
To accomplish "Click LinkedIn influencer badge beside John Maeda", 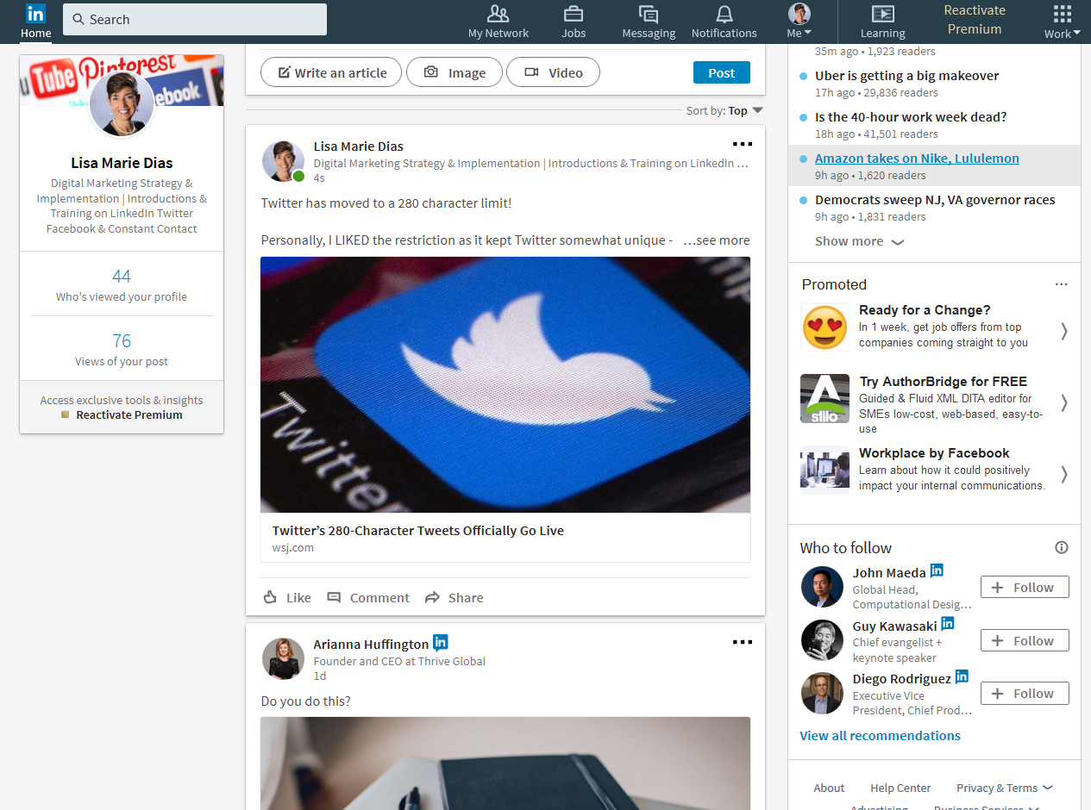I will (x=937, y=571).
